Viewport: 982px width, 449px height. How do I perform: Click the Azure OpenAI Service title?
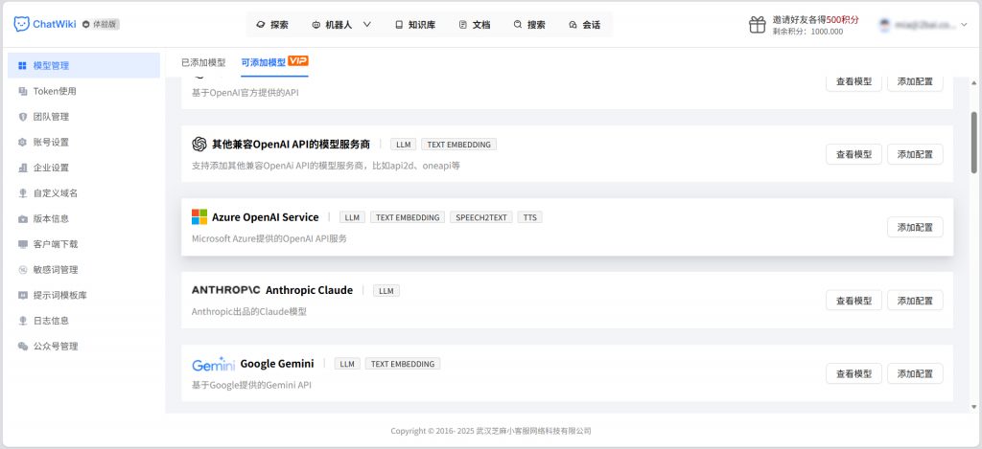pos(266,217)
